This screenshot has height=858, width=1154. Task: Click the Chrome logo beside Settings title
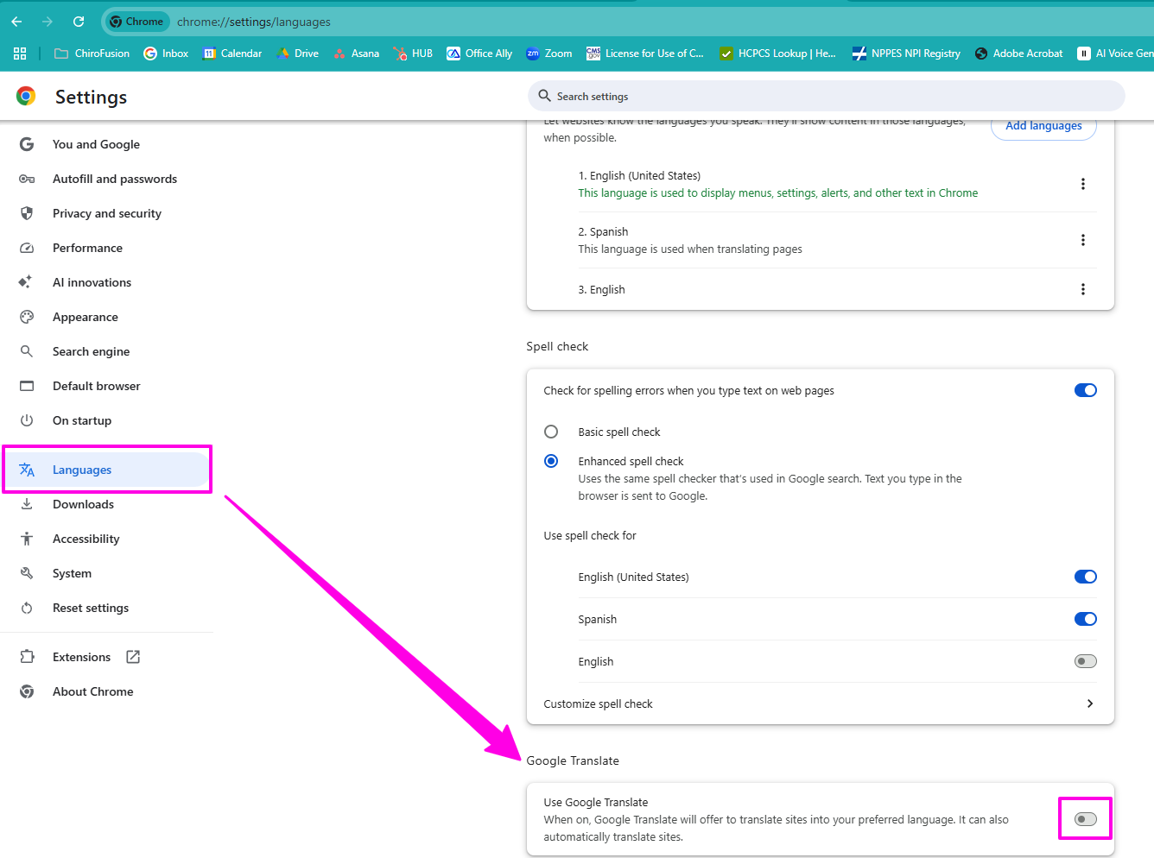coord(26,97)
